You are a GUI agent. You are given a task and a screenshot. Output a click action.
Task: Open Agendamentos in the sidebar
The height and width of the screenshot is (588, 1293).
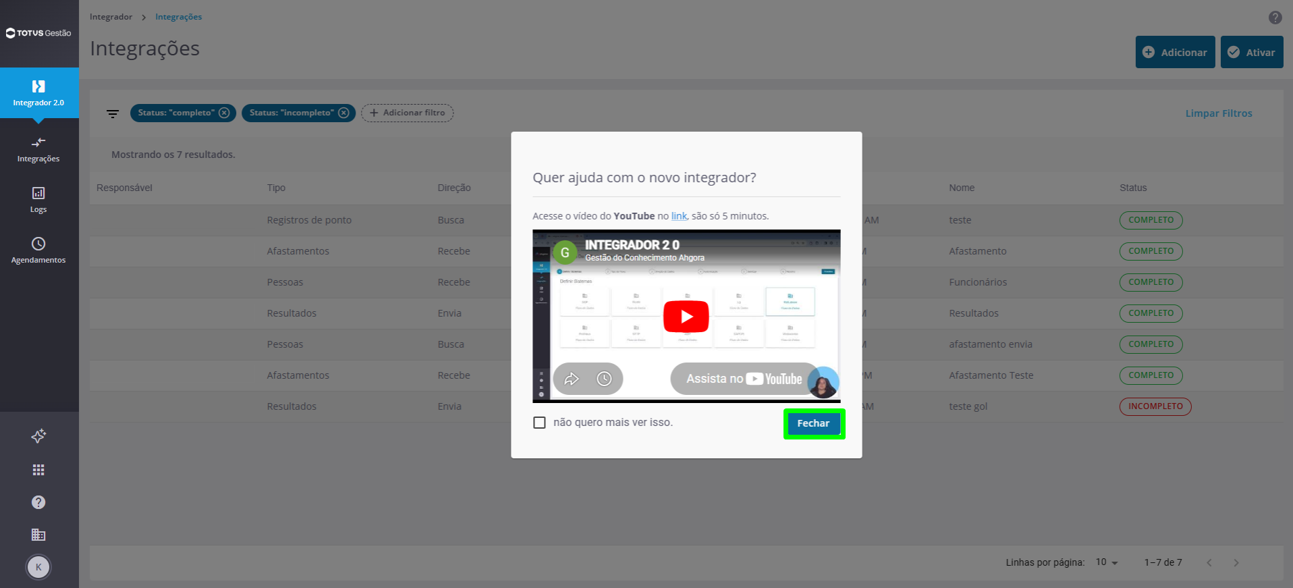(38, 250)
